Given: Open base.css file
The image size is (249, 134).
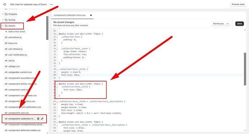Looking at the screenshot, I should [x=13, y=43].
